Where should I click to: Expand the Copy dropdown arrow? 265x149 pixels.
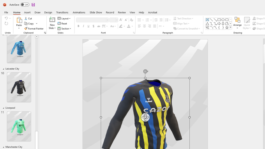click(37, 23)
